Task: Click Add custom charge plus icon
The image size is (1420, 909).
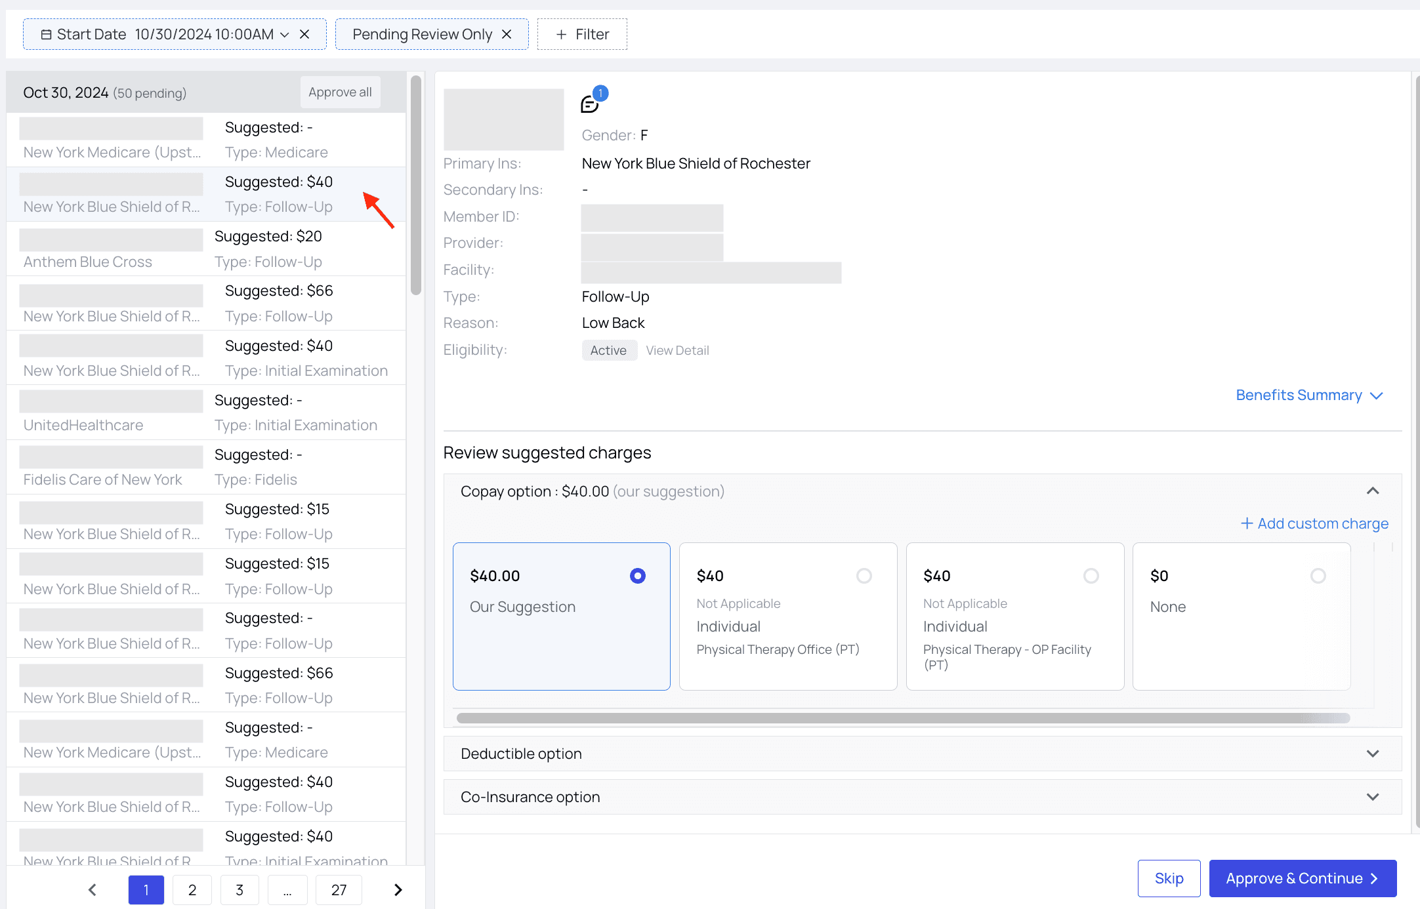Action: pyautogui.click(x=1246, y=523)
